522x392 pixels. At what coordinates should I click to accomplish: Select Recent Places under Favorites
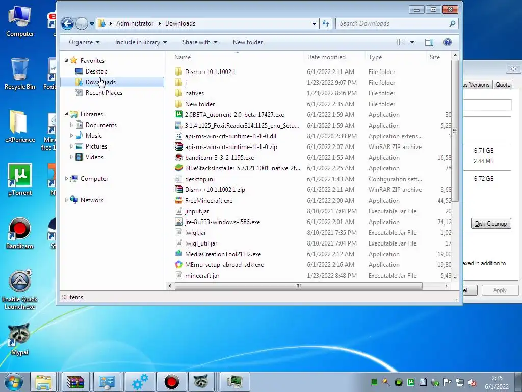pyautogui.click(x=103, y=93)
